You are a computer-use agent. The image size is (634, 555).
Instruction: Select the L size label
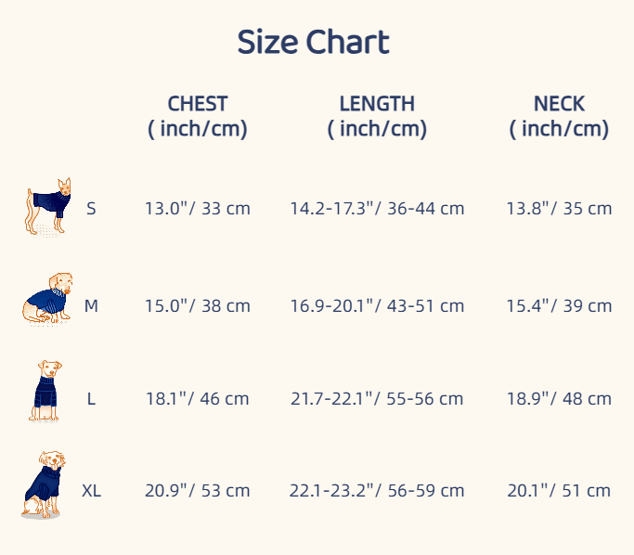(91, 399)
